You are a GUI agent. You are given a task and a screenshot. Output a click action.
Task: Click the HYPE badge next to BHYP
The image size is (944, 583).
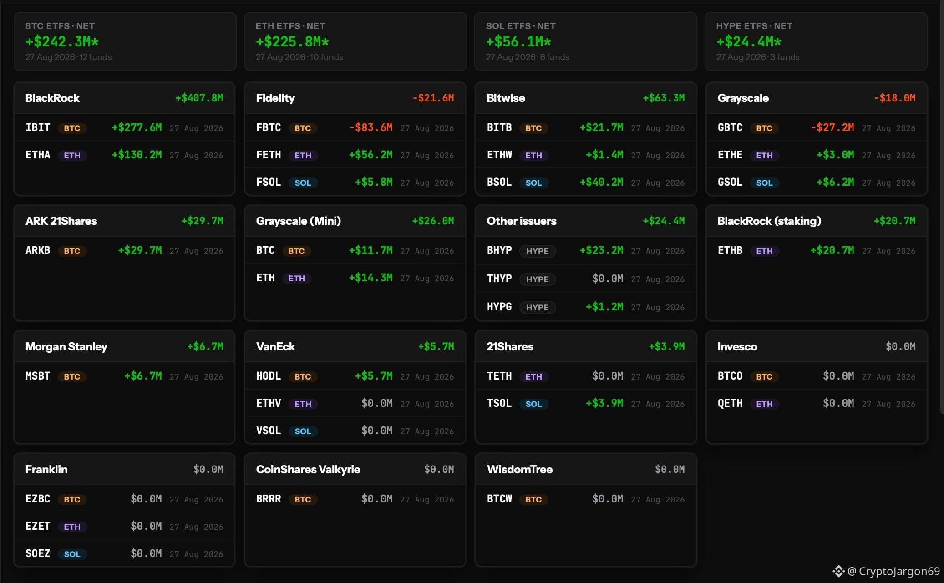538,251
